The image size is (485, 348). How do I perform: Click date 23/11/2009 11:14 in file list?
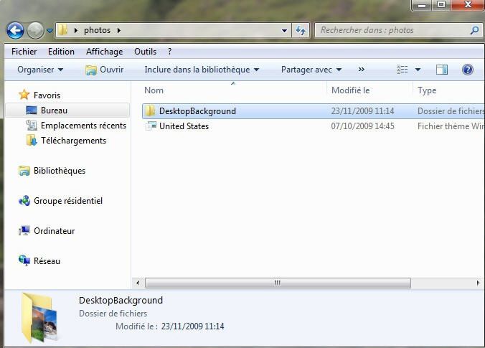coord(362,111)
